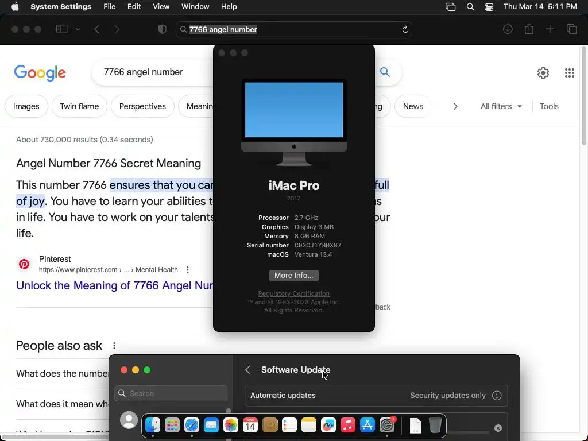Go back in Safari
The image size is (588, 441).
[96, 29]
